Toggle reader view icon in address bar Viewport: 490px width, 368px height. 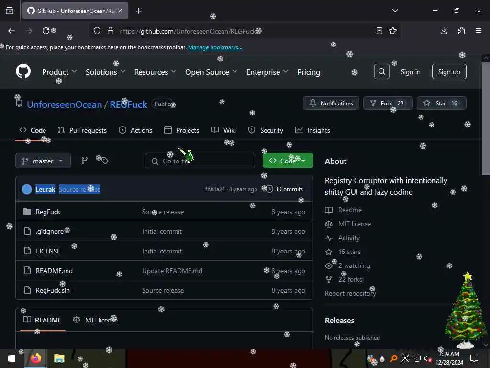point(379,31)
